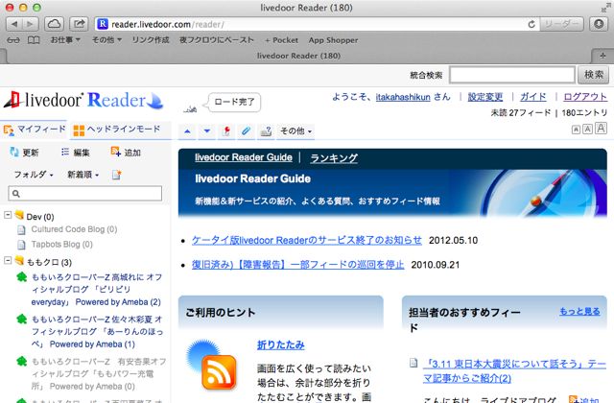Open 有安杏果 official blog feed
The height and width of the screenshot is (403, 614).
point(99,374)
